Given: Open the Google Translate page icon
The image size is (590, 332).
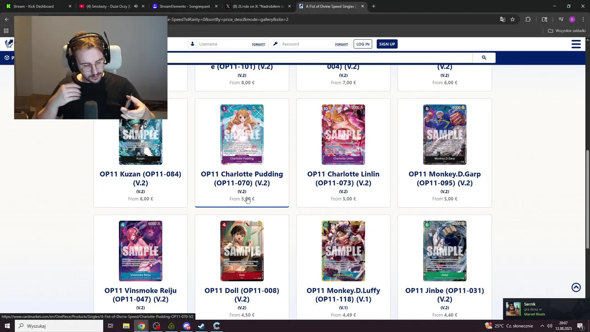Looking at the screenshot, I should (502, 19).
